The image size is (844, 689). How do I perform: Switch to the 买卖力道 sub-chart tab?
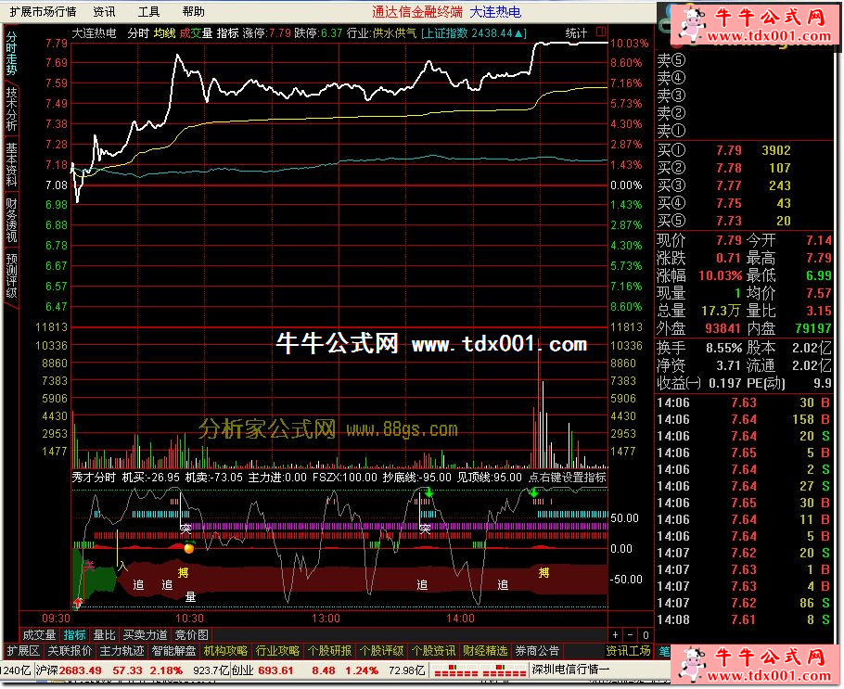(145, 635)
